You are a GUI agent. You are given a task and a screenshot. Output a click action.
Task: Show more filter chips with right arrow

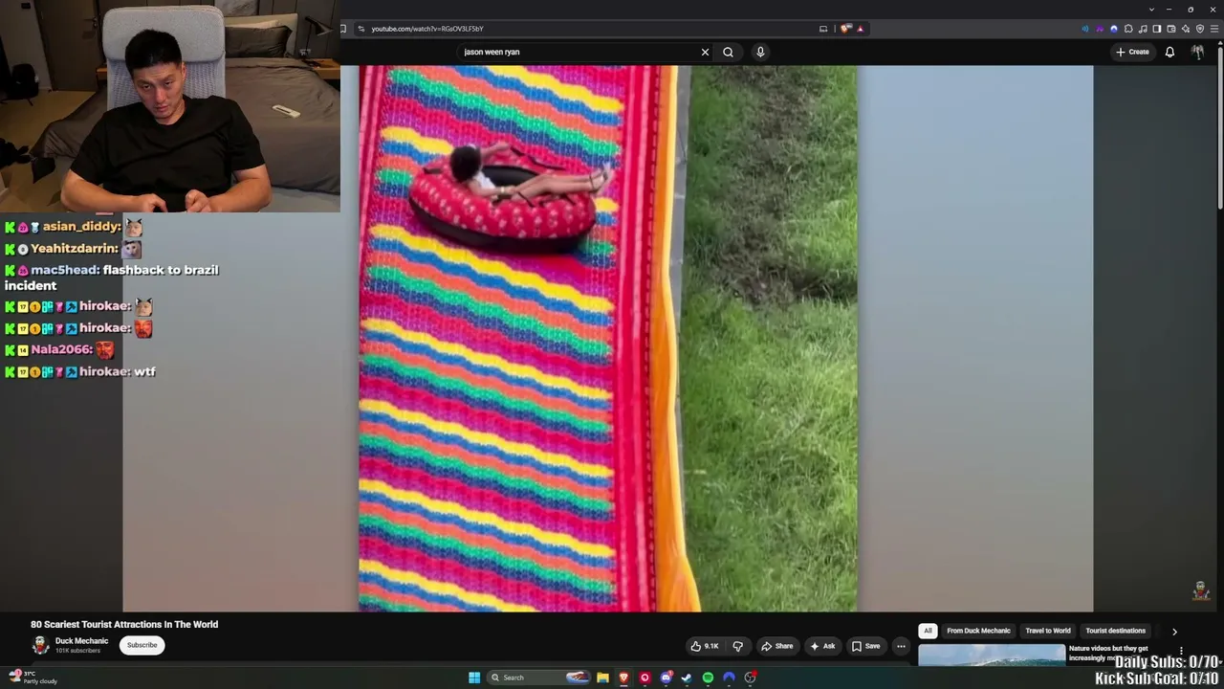(1174, 632)
